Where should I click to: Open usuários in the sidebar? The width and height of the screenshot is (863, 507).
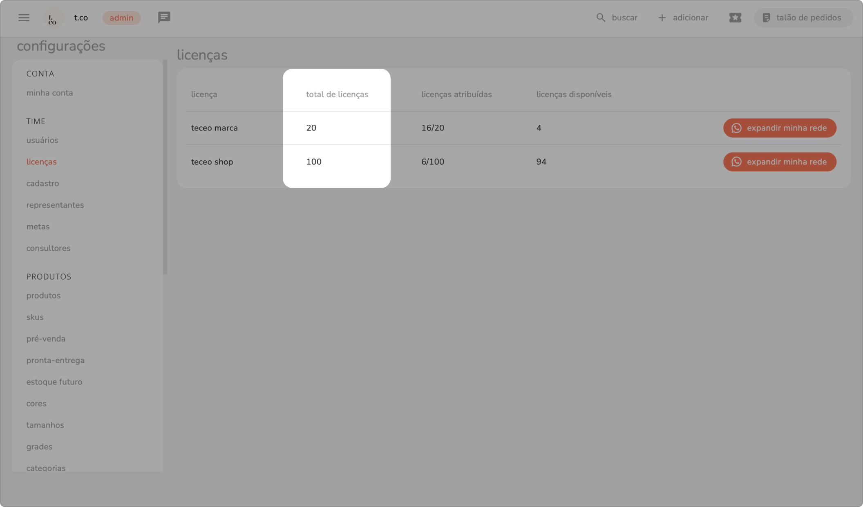[42, 140]
